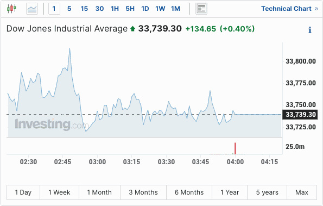Click the 33,775.00 axis label
This screenshot has width=323, height=206.
click(x=301, y=83)
